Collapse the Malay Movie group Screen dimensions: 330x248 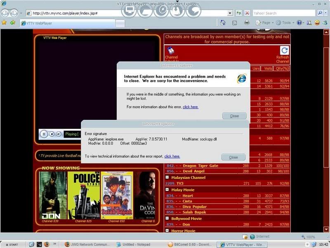pyautogui.click(x=167, y=190)
